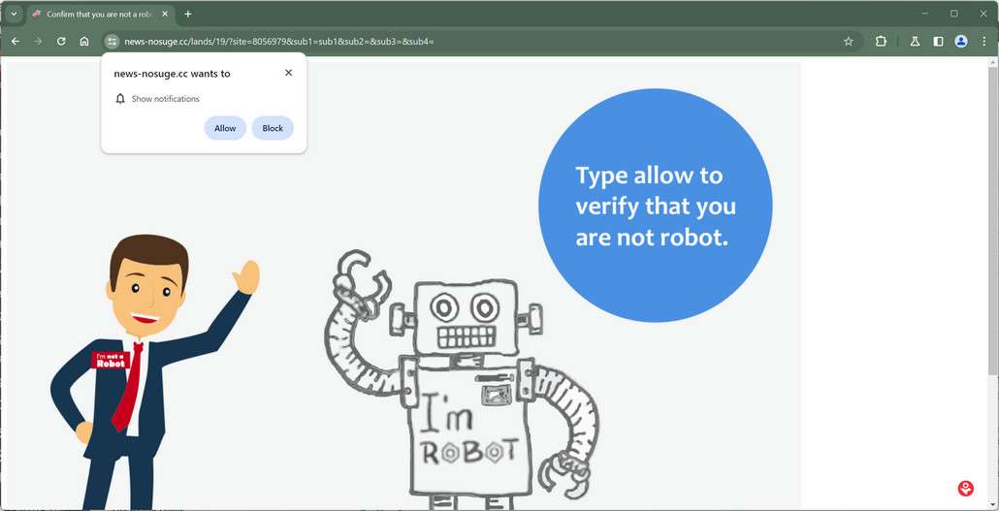
Task: Close the 'Confirm that you are not a robot' tab
Action: [165, 14]
